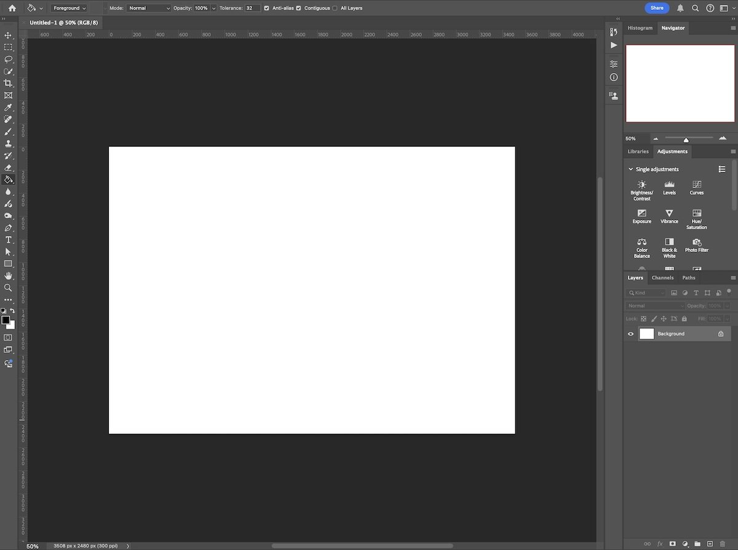Collapse the Single adjustments section

pyautogui.click(x=630, y=168)
